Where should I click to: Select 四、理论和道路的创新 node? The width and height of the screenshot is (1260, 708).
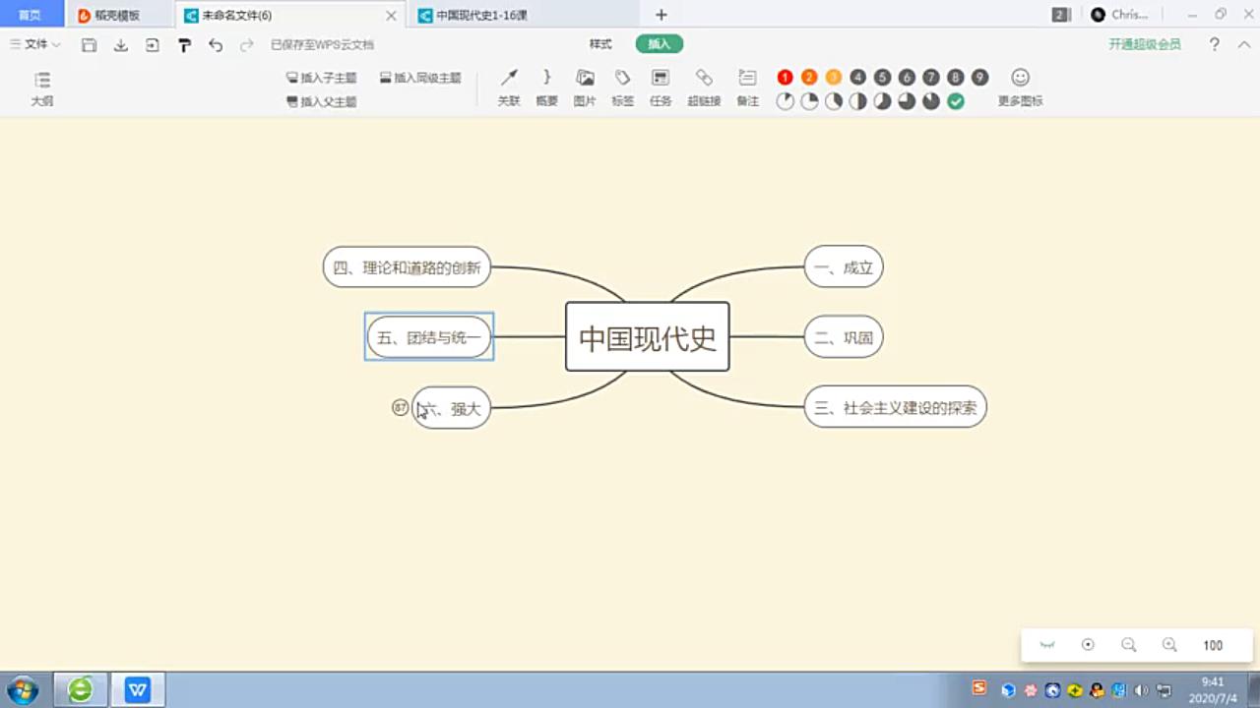(x=407, y=266)
